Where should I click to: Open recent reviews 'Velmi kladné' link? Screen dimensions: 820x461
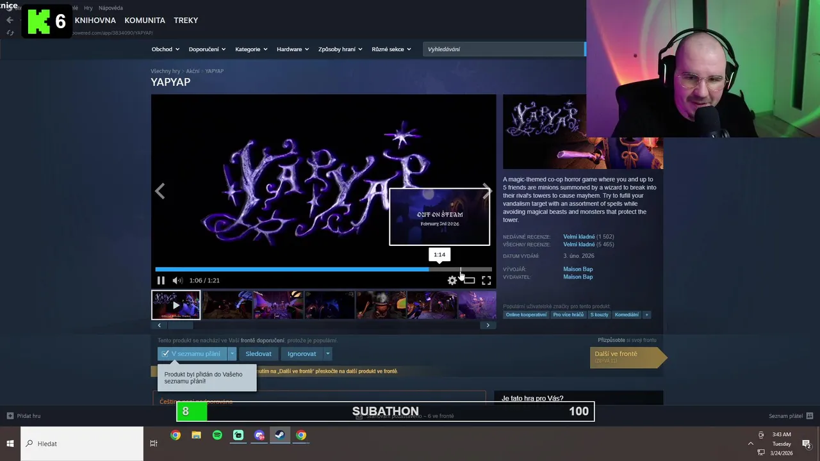coord(579,237)
